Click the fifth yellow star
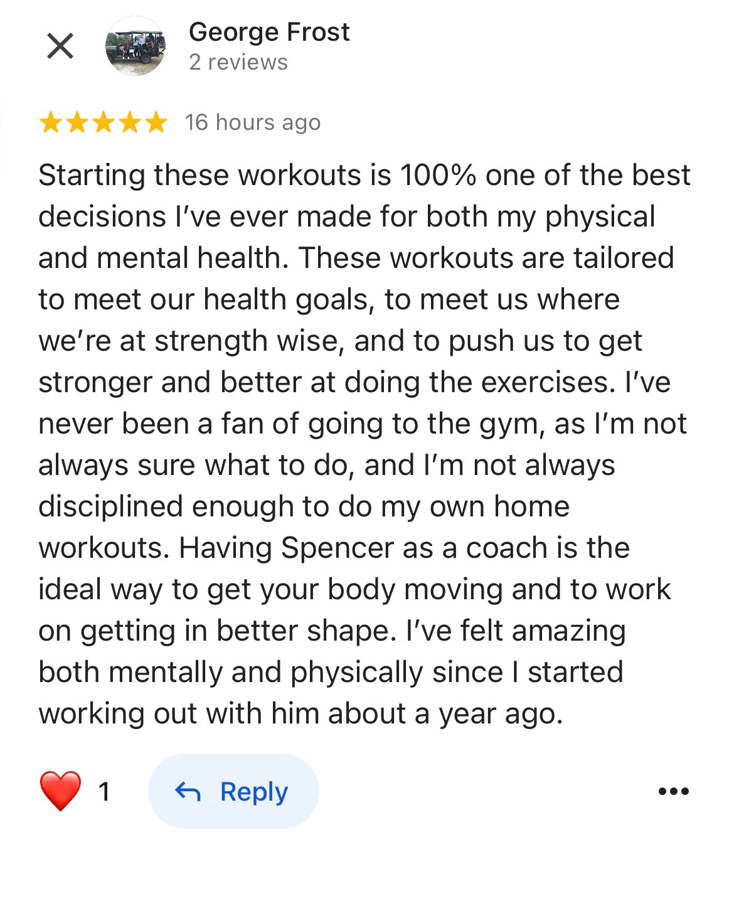Image resolution: width=734 pixels, height=918 pixels. point(156,123)
